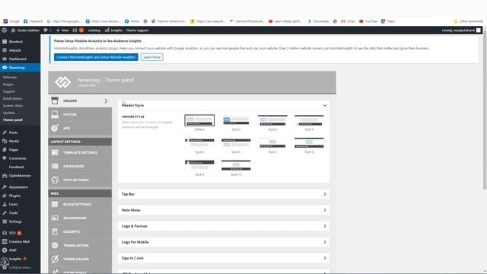Open the Comments bubble icon
This screenshot has width=487, height=274.
point(5,158)
